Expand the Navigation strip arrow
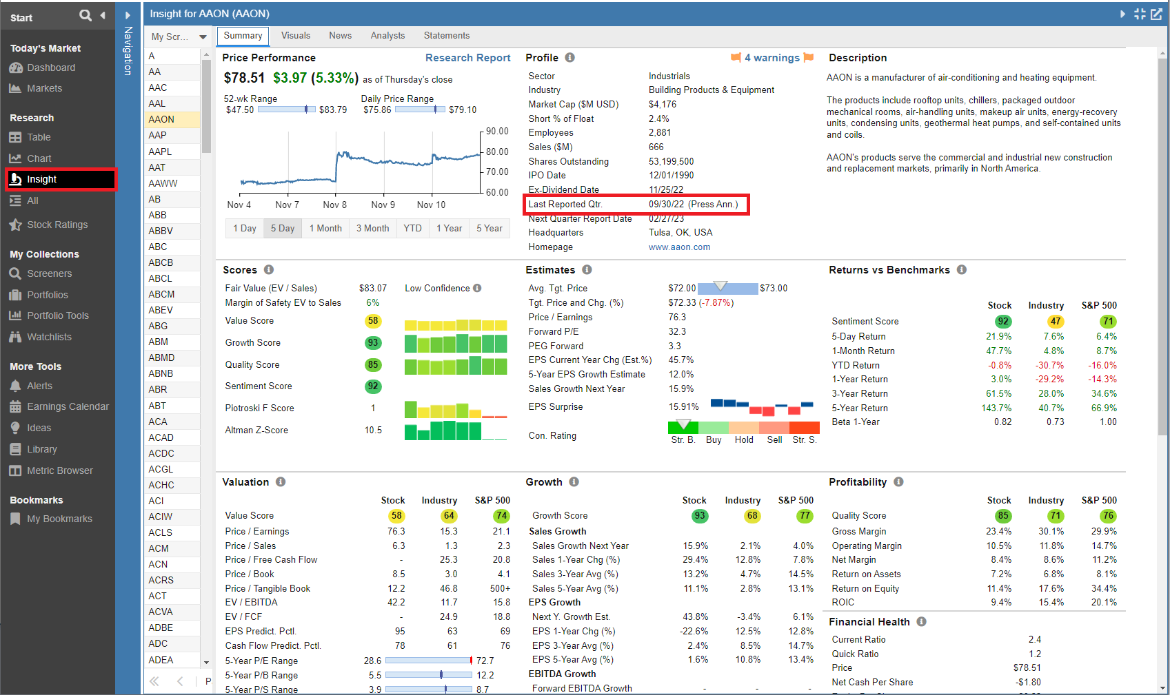This screenshot has height=695, width=1170. pyautogui.click(x=128, y=15)
